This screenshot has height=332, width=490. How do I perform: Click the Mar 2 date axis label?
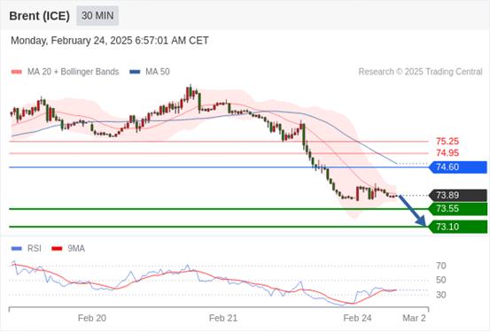coord(414,318)
